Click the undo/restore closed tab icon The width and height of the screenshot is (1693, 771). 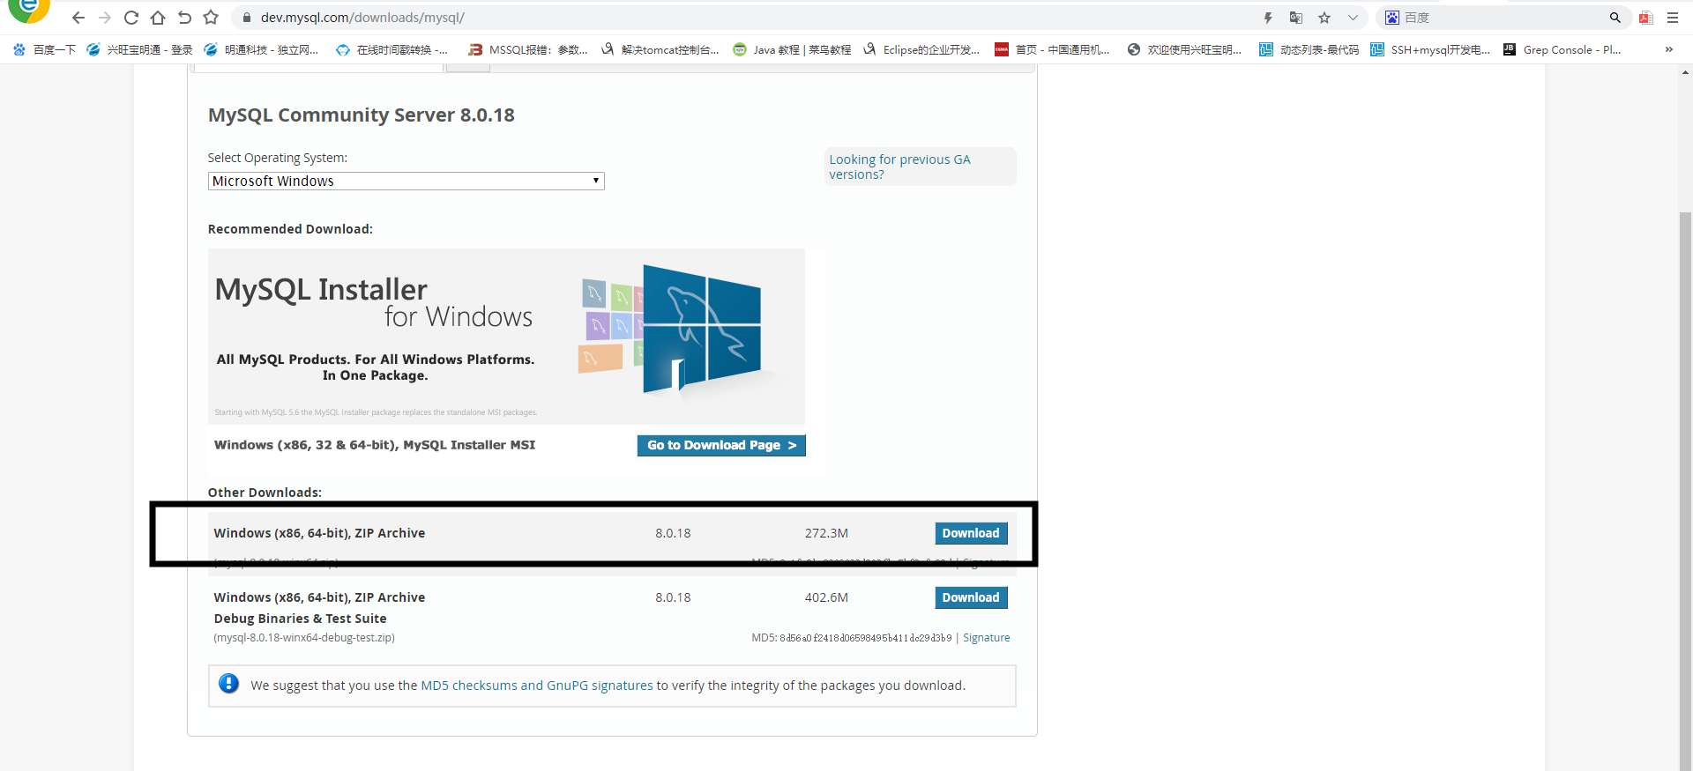coord(184,18)
